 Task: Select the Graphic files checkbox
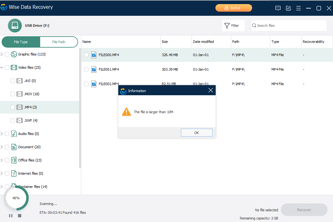[x=7, y=54]
